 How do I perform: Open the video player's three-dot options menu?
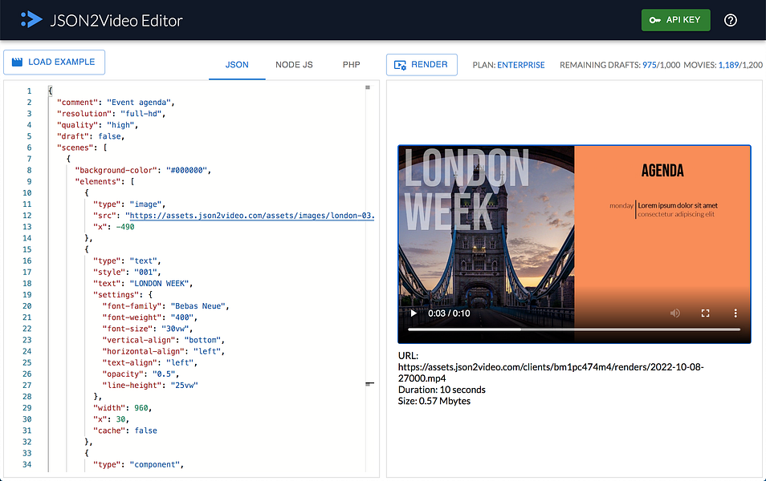735,313
